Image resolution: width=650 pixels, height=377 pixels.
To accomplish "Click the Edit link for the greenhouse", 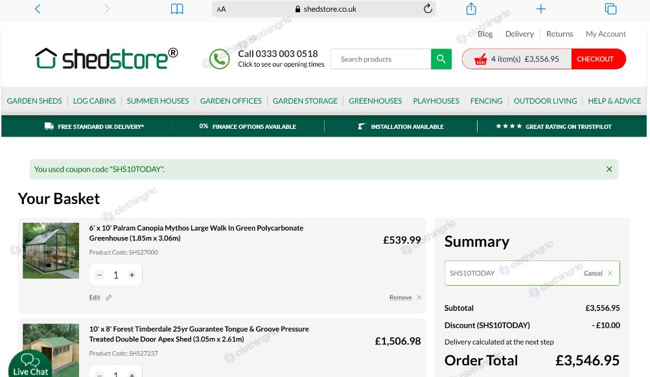I will (x=95, y=297).
